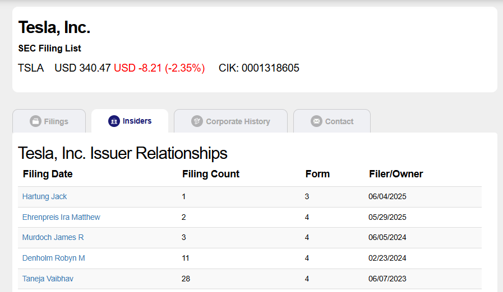Click the briefcase icon on Filings tab
This screenshot has width=503, height=292.
(35, 121)
